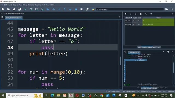Image resolution: width=175 pixels, height=98 pixels.
Task: Open the File menu
Action: (x=2, y=5)
